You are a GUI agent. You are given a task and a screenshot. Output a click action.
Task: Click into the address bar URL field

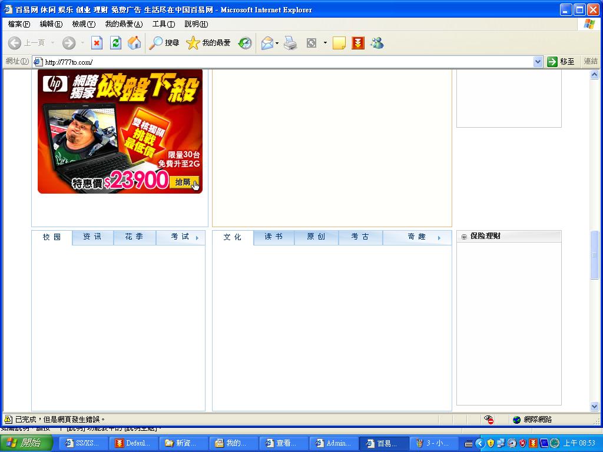tap(287, 61)
